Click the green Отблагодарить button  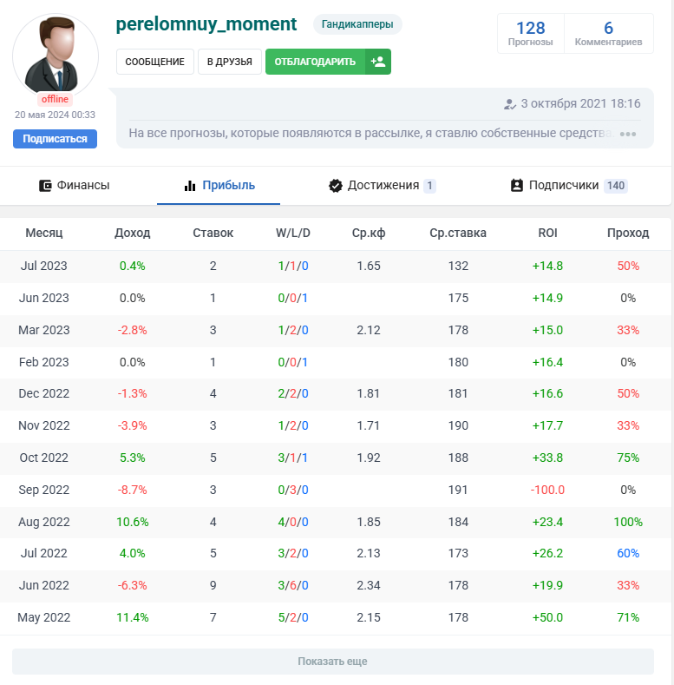[x=315, y=62]
